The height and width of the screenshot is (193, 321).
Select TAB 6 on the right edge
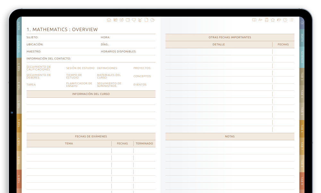pyautogui.click(x=302, y=129)
